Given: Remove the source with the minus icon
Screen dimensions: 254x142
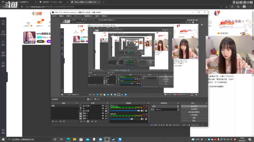Looking at the screenshot, I should [84, 121].
